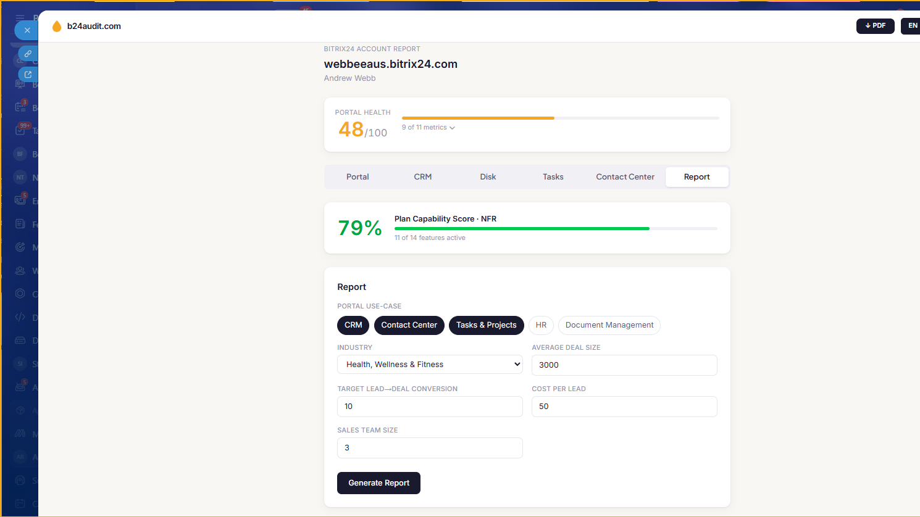Click the BF avatar in the left sidebar
The height and width of the screenshot is (517, 920).
[20, 154]
